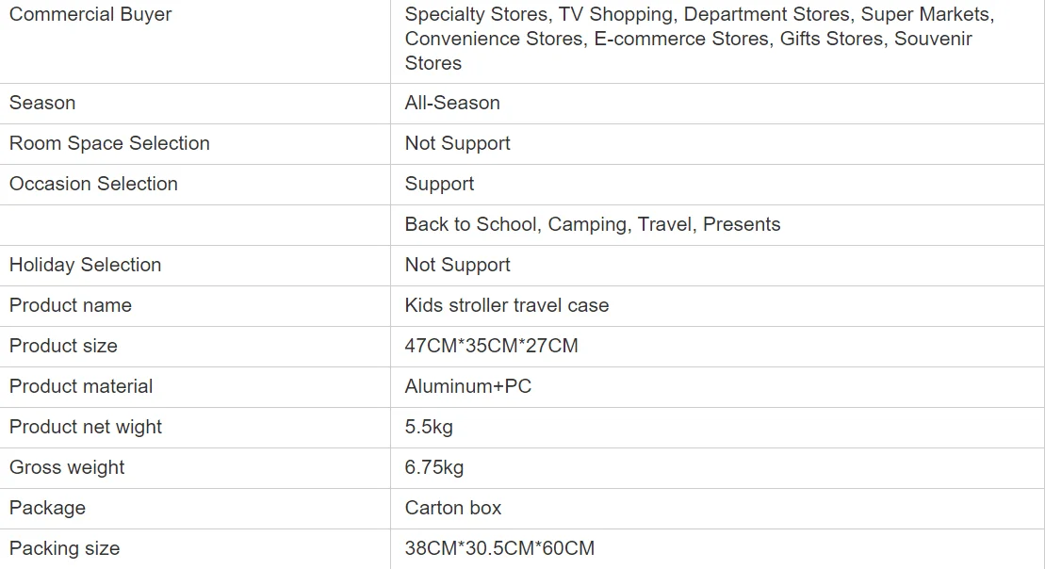
Task: Click the Occasion Selection label
Action: click(93, 184)
